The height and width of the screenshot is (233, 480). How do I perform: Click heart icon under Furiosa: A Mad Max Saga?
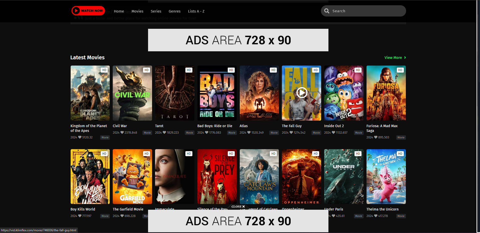tap(376, 137)
